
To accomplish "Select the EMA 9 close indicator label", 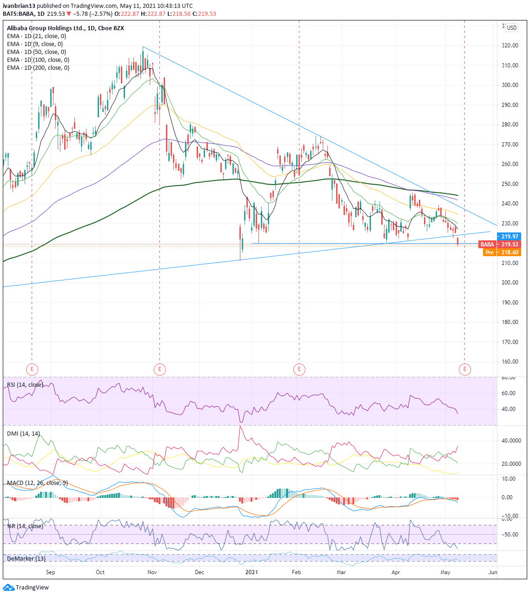I will [x=35, y=44].
